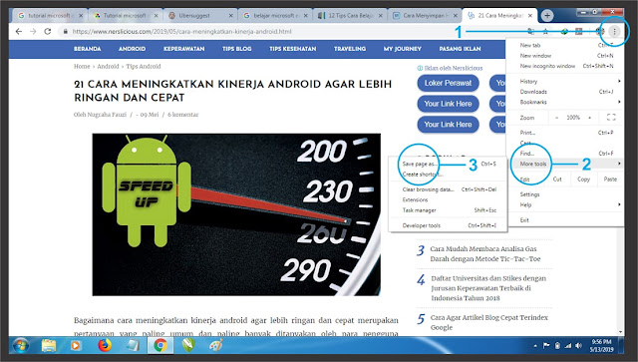Open Settings from Chrome menu

pyautogui.click(x=565, y=194)
